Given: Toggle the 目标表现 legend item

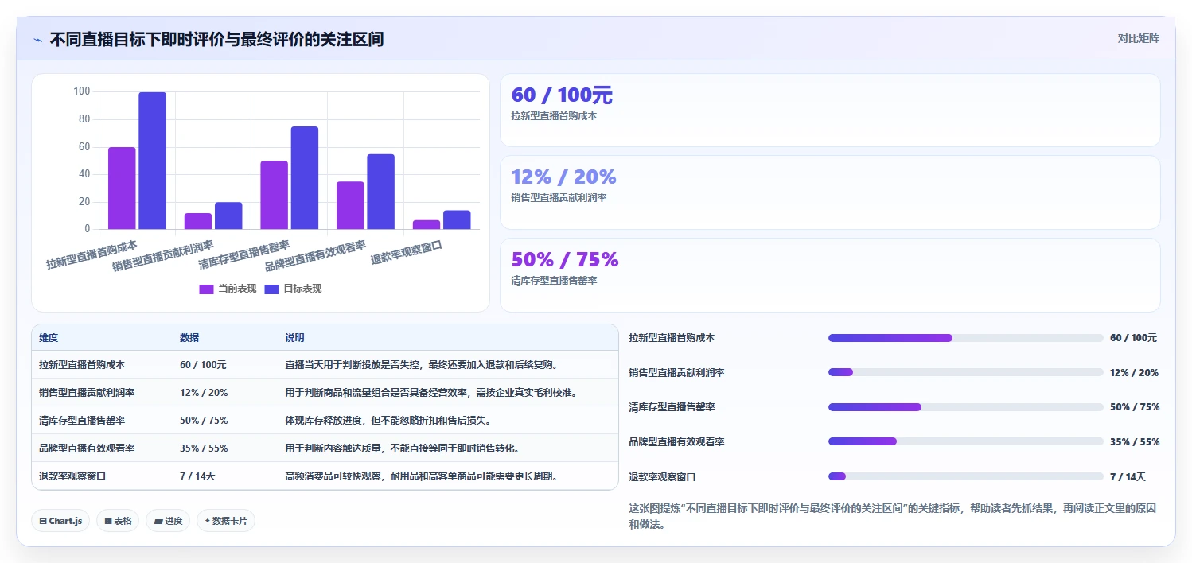Looking at the screenshot, I should tap(293, 289).
